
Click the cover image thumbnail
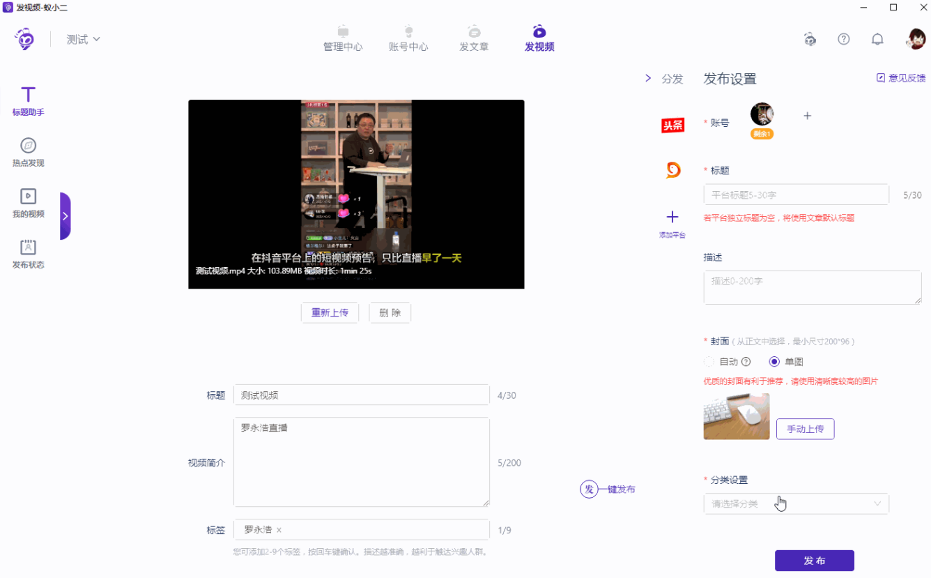[737, 416]
